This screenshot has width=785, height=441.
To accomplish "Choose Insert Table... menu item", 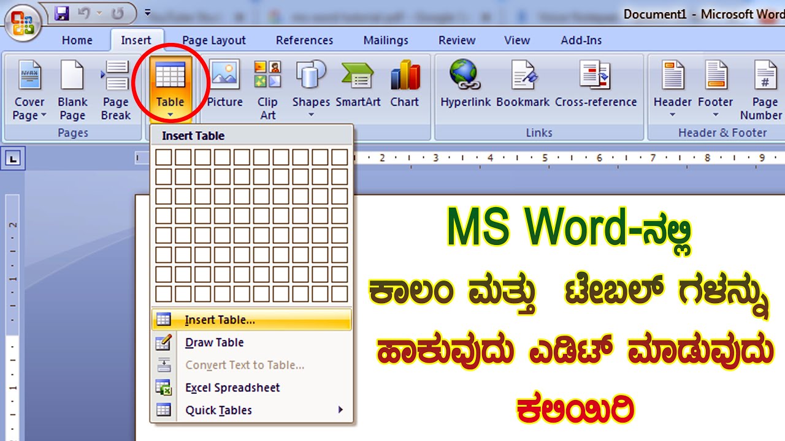I will click(251, 320).
